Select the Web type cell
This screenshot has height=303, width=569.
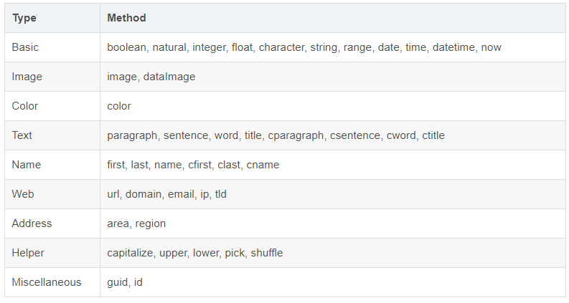pyautogui.click(x=23, y=194)
